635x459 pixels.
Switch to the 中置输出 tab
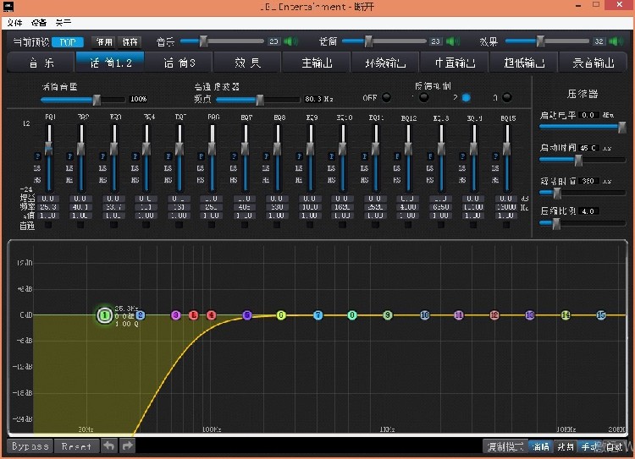point(455,63)
